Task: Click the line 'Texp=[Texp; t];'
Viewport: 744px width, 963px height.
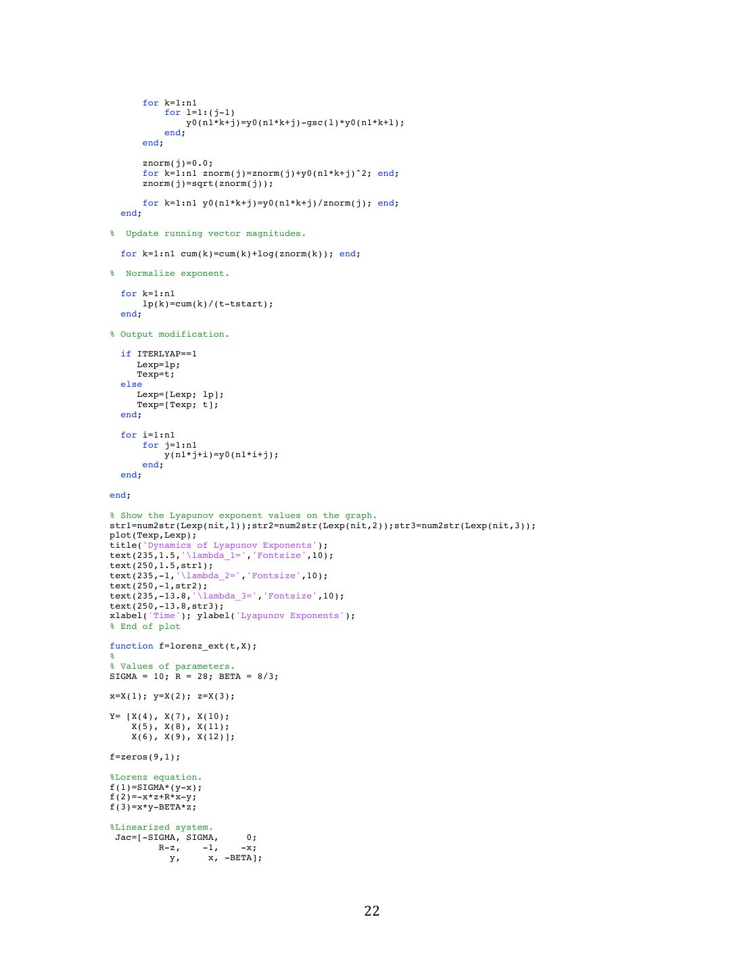Action: (x=178, y=404)
